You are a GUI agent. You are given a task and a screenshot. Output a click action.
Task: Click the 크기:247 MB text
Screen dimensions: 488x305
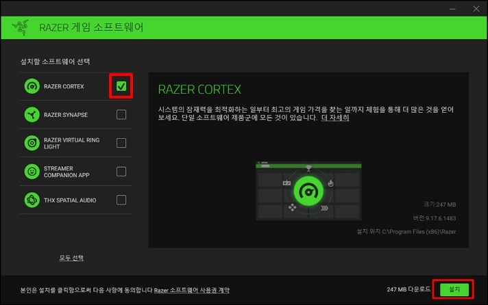coord(439,204)
